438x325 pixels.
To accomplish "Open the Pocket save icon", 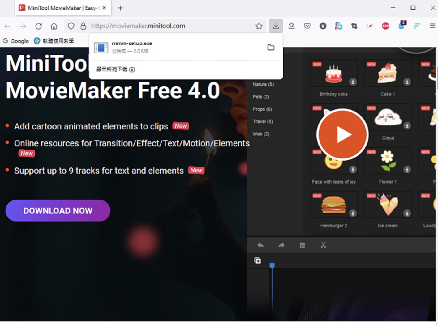I will click(307, 26).
